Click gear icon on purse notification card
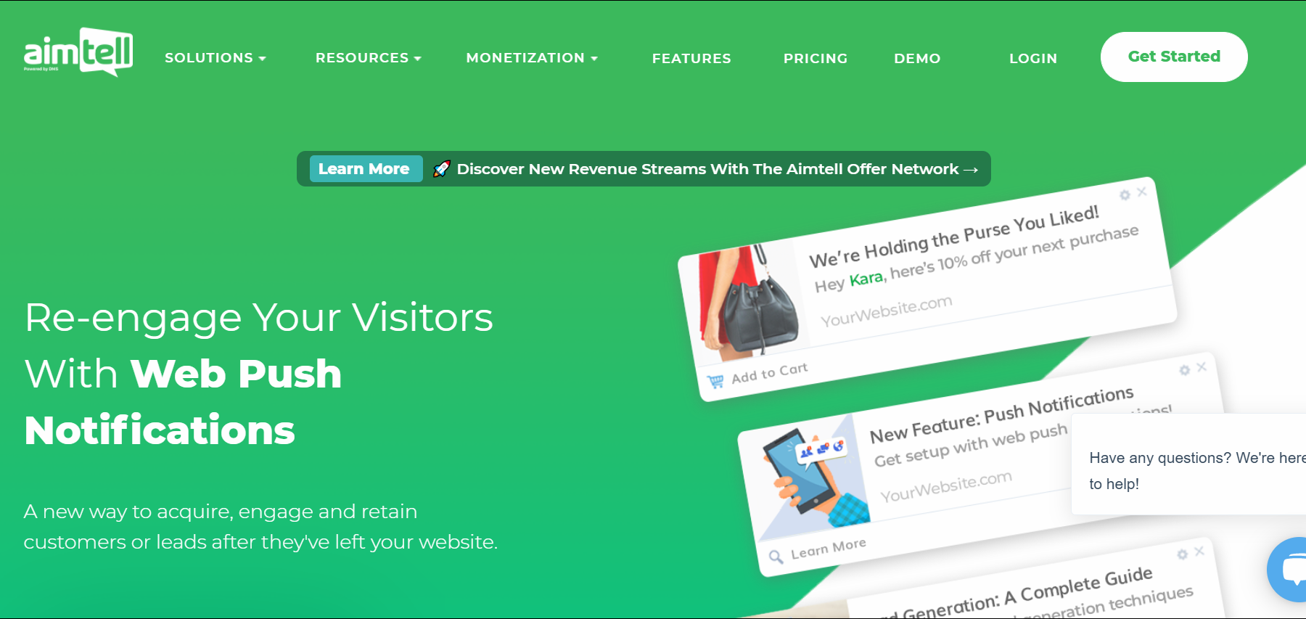This screenshot has height=619, width=1306. point(1125,195)
